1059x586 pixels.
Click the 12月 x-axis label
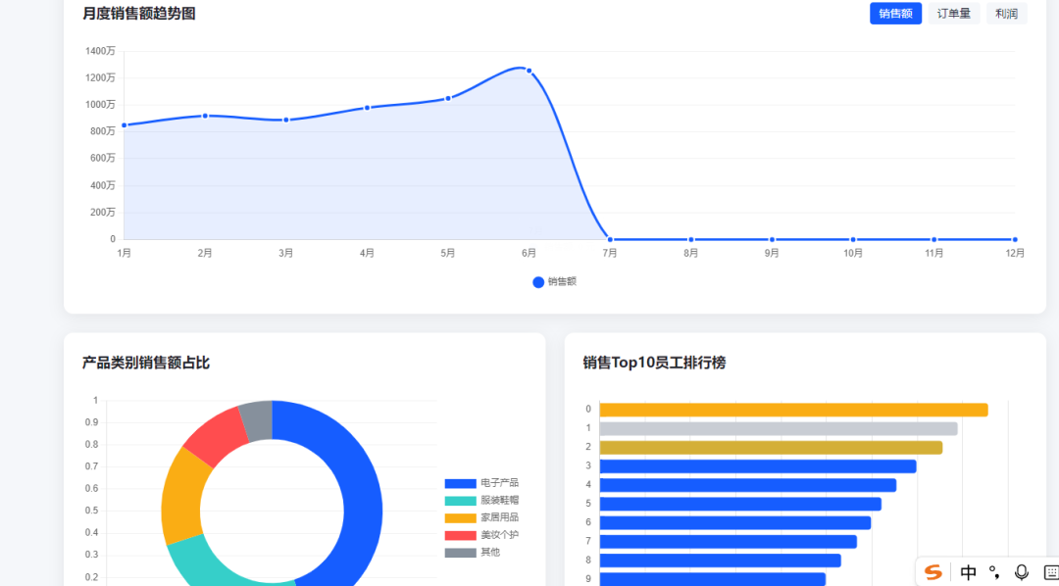point(1015,253)
